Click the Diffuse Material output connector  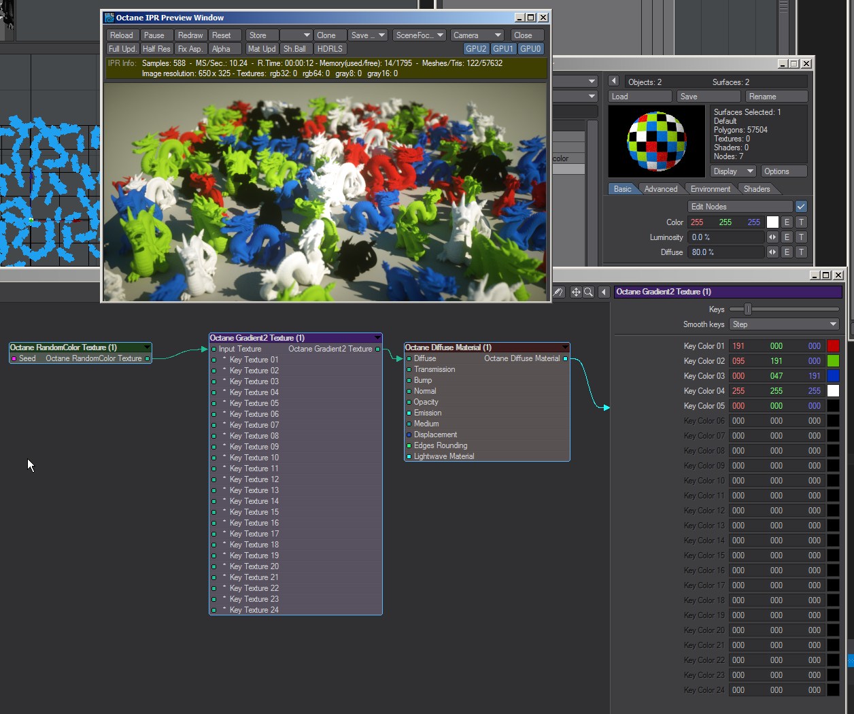pos(565,358)
